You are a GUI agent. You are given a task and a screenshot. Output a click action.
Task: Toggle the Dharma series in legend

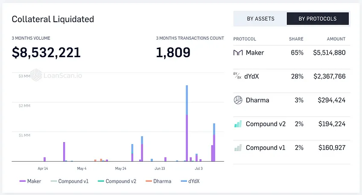158,181
